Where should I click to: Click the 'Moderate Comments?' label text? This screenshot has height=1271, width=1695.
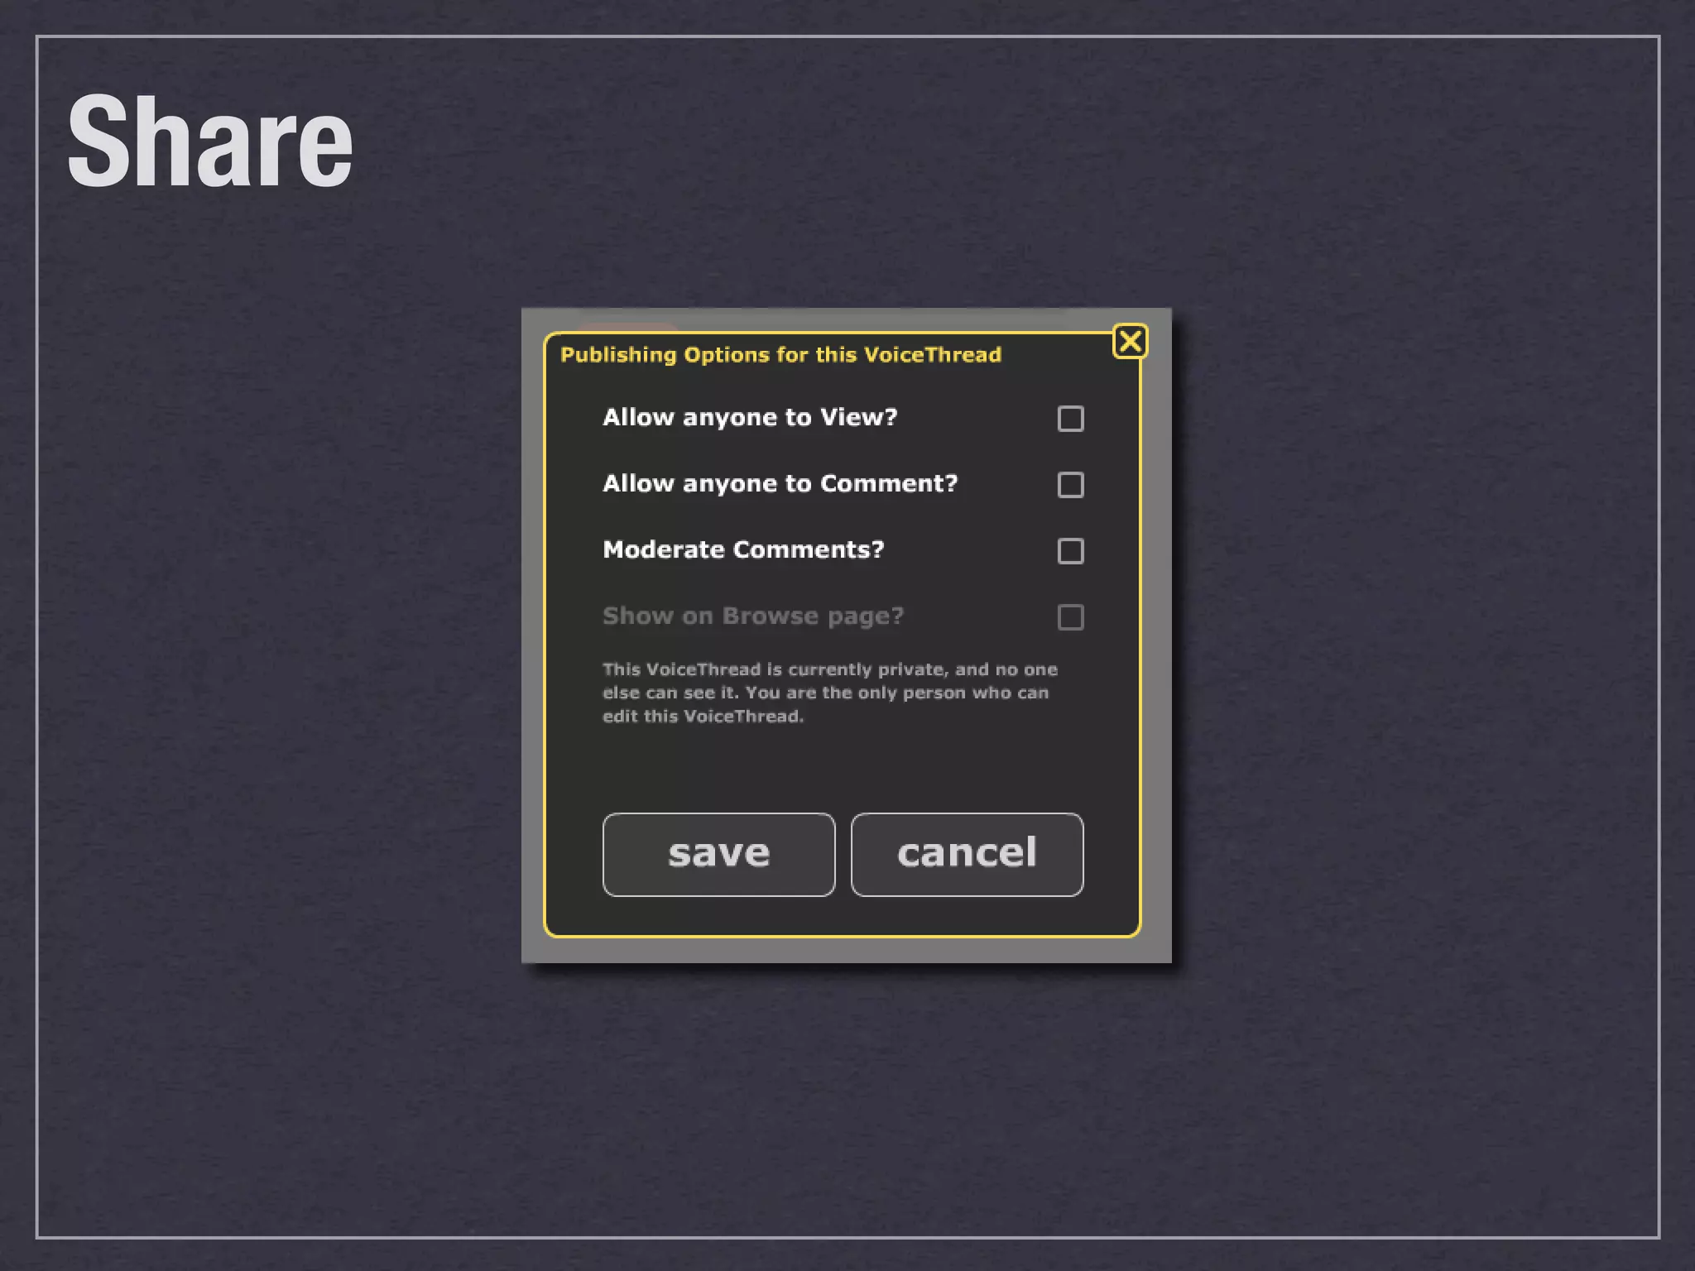742,549
